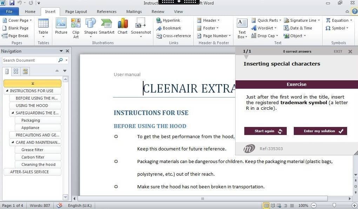Collapse the SAFEGUARDING THE E... heading
Image resolution: width=358 pixels, height=209 pixels.
coord(13,113)
